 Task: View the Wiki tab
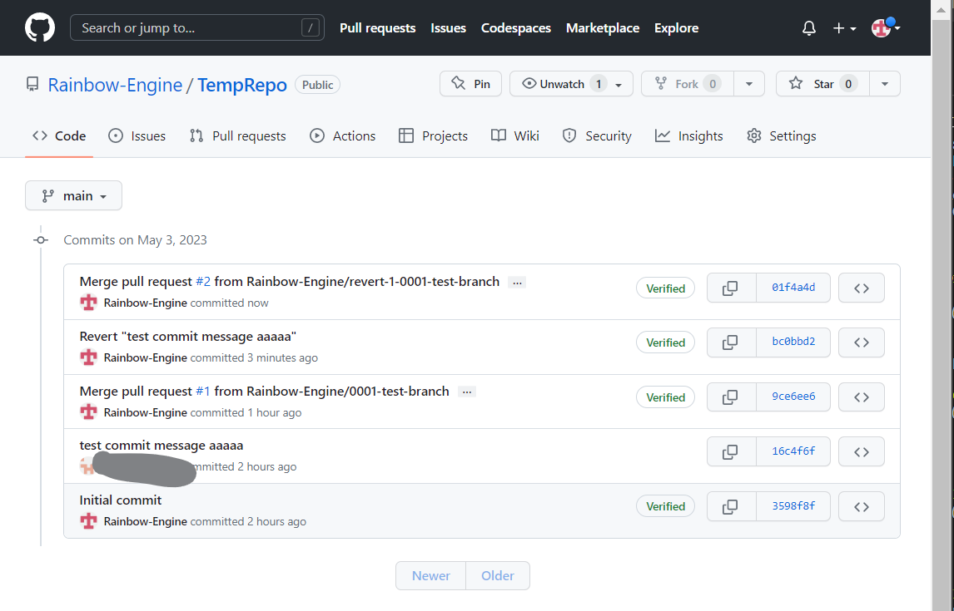[x=515, y=136]
